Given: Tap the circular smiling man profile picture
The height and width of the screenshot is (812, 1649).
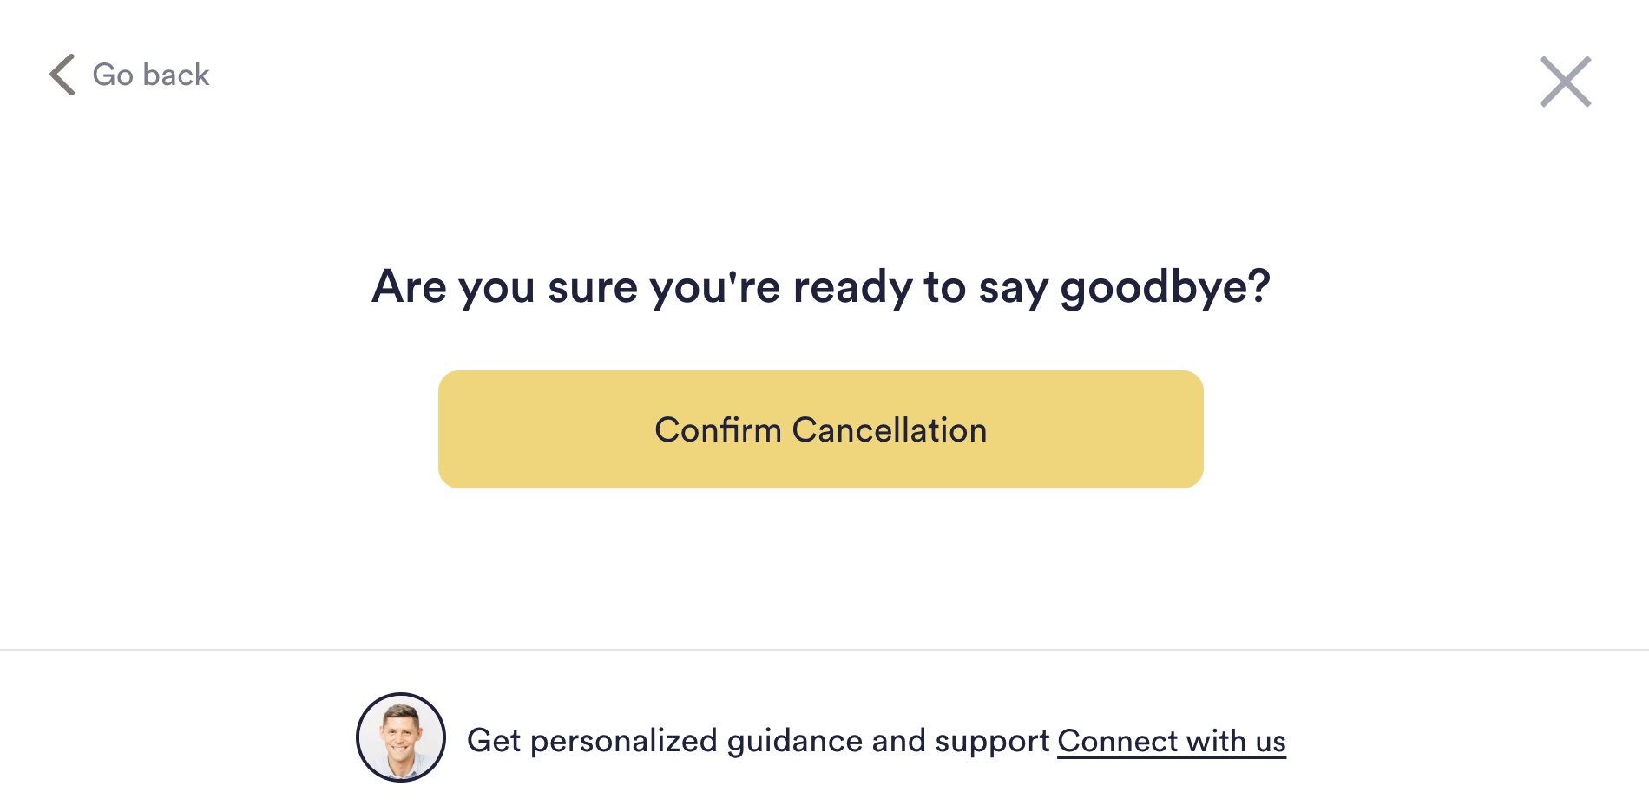Looking at the screenshot, I should [x=401, y=737].
